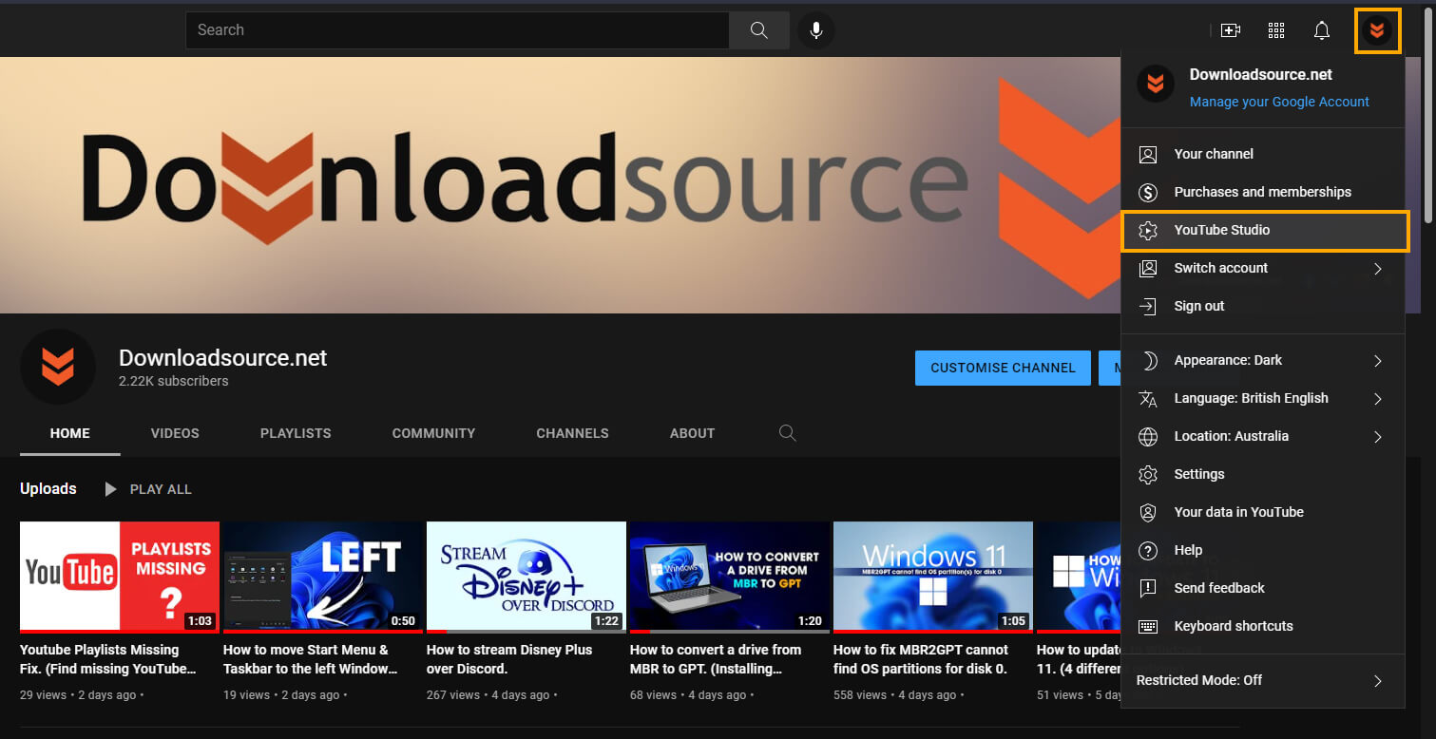Expand the Appearance: Dark submenu arrow
Image resolution: width=1436 pixels, height=739 pixels.
(1377, 361)
